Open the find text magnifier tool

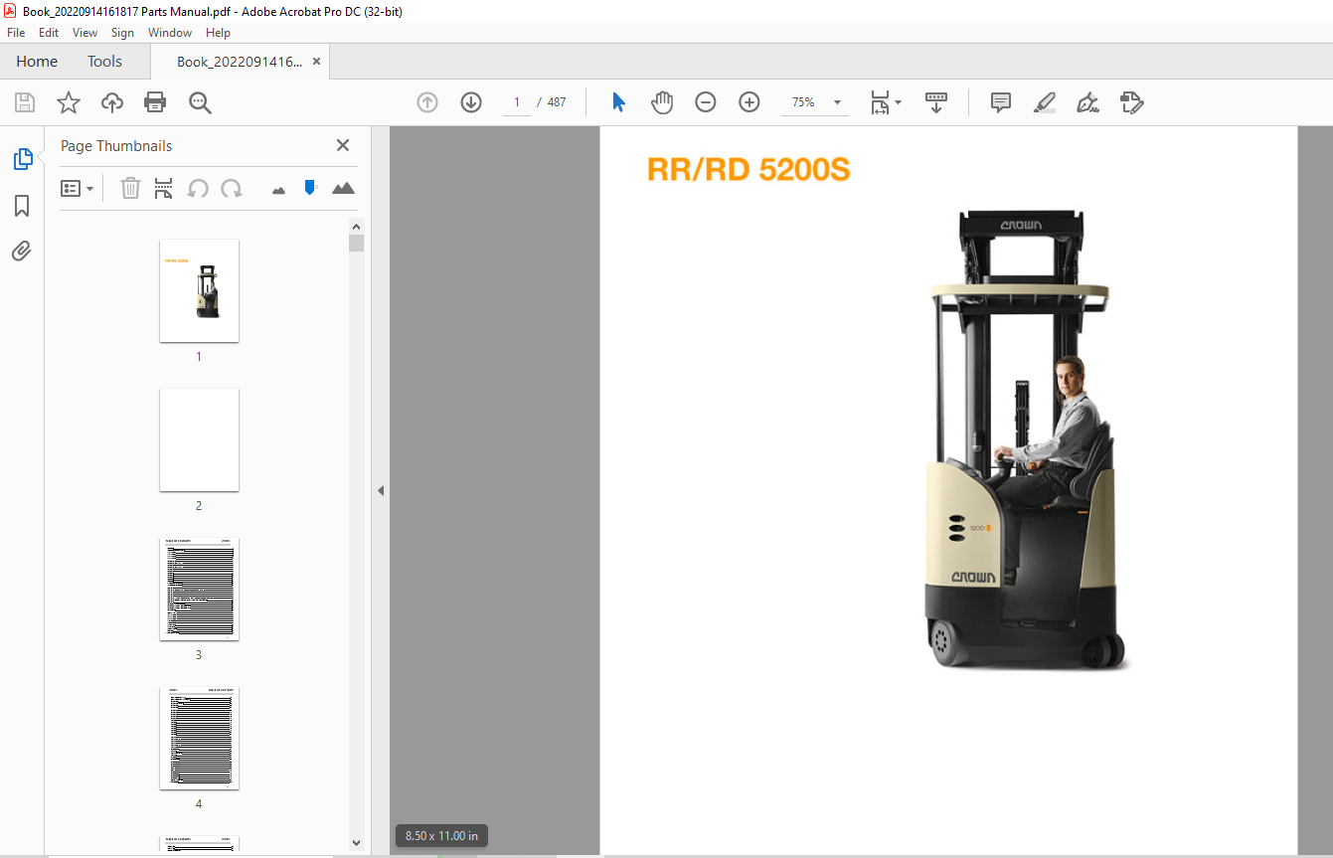200,102
